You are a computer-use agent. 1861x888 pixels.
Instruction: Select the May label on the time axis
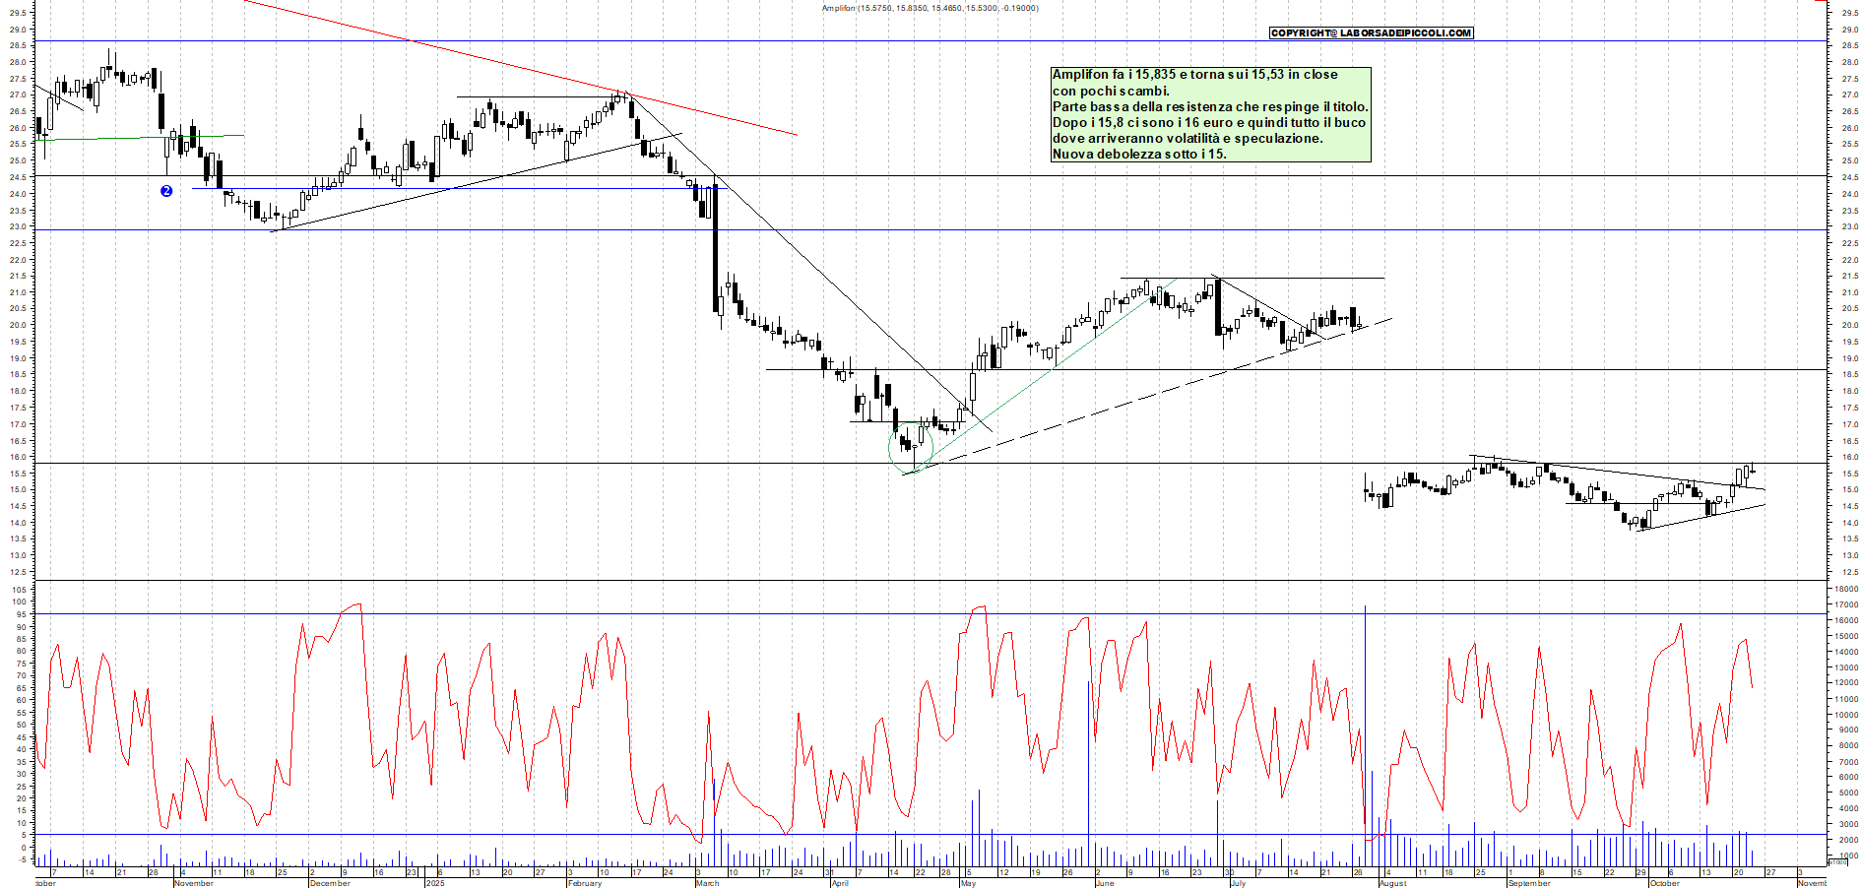[968, 883]
